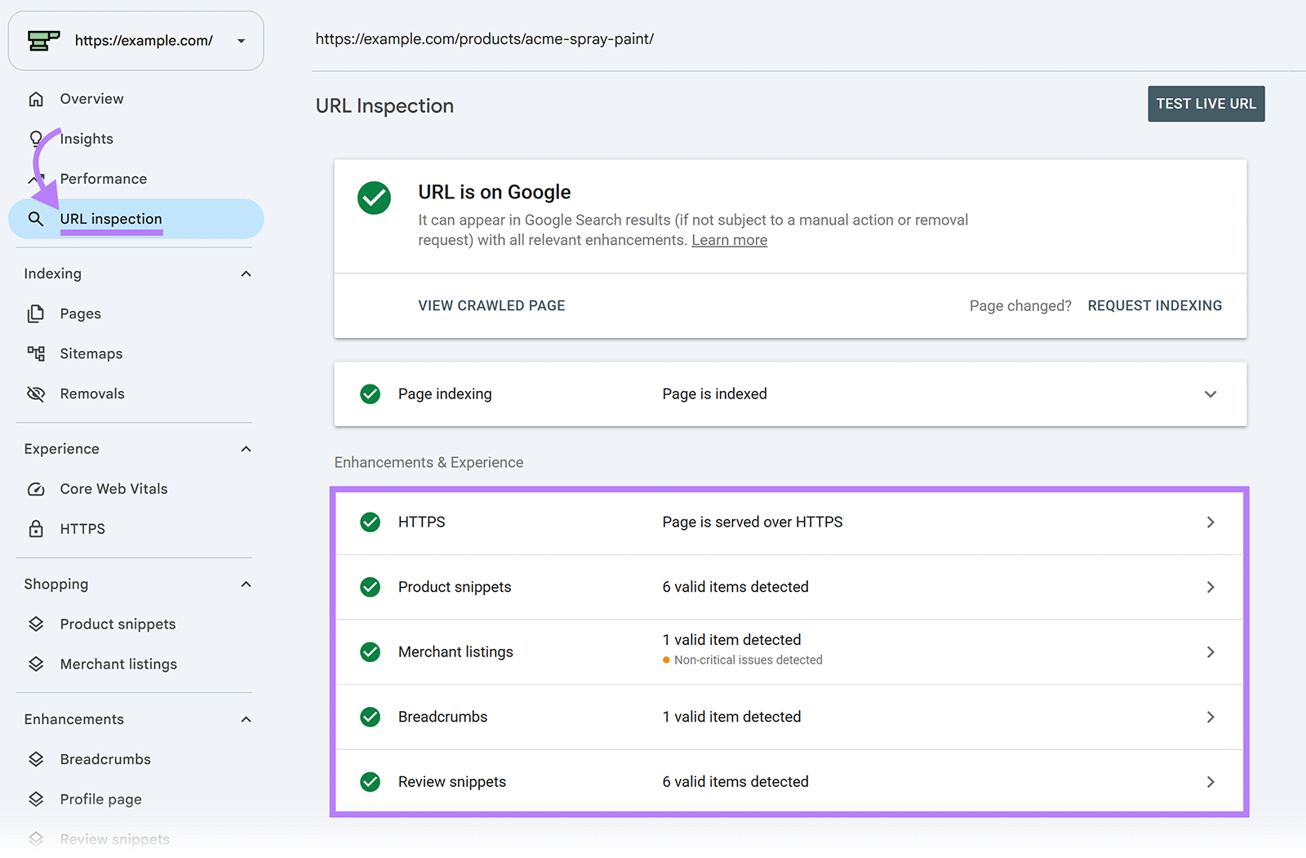Open the property selector dropdown arrow
Viewport: 1306px width, 858px height.
[x=241, y=41]
